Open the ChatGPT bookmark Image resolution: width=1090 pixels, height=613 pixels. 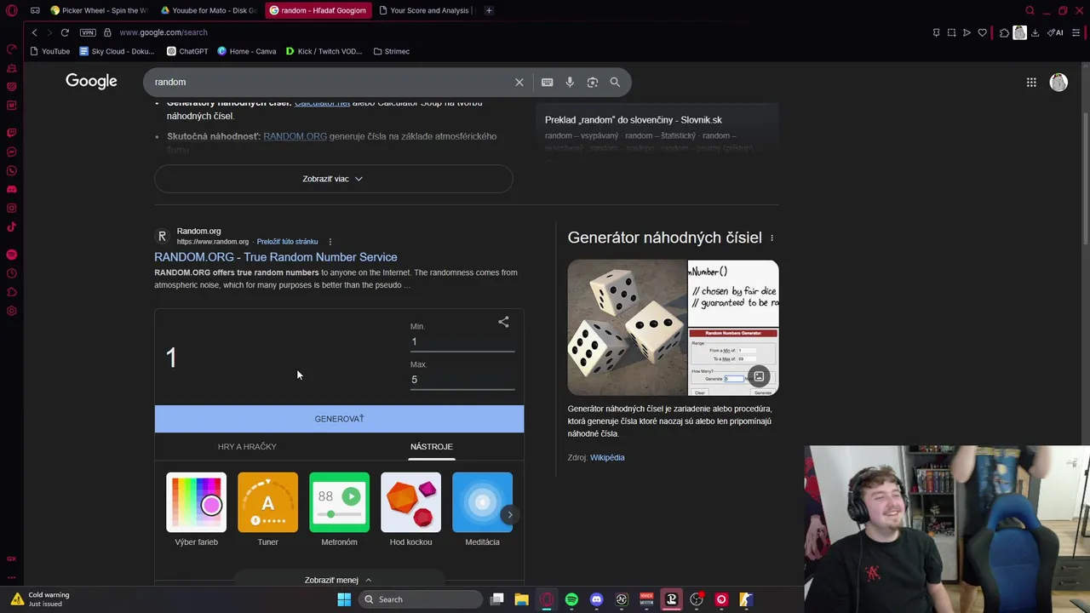tap(187, 51)
